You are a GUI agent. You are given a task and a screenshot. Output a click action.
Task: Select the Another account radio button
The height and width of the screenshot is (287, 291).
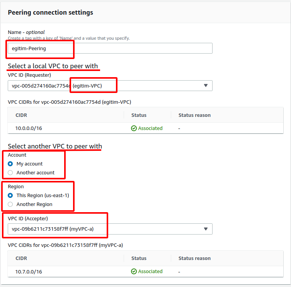10,173
